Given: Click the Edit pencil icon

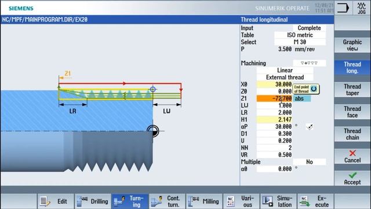Looking at the screenshot, I should tap(45, 201).
